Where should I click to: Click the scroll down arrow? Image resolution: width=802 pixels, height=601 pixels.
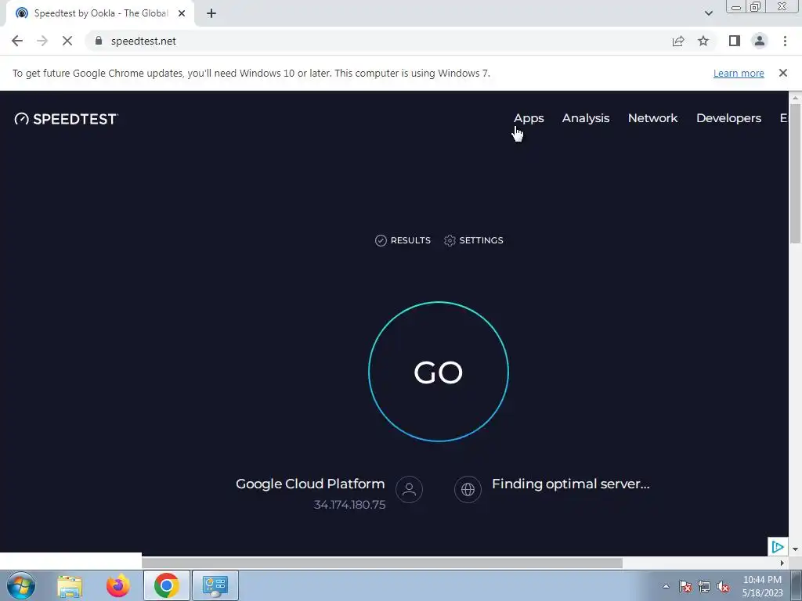click(795, 549)
